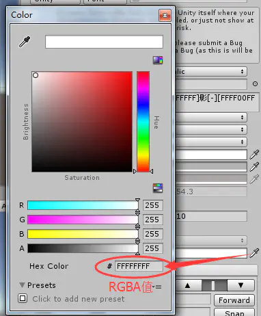Close the Color dialog
261x316 pixels.
(165, 15)
